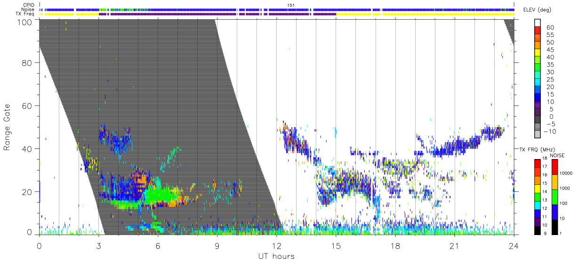This screenshot has height=266, width=578.
Task: Click the 'Noise' row label at top left
Action: point(29,9)
